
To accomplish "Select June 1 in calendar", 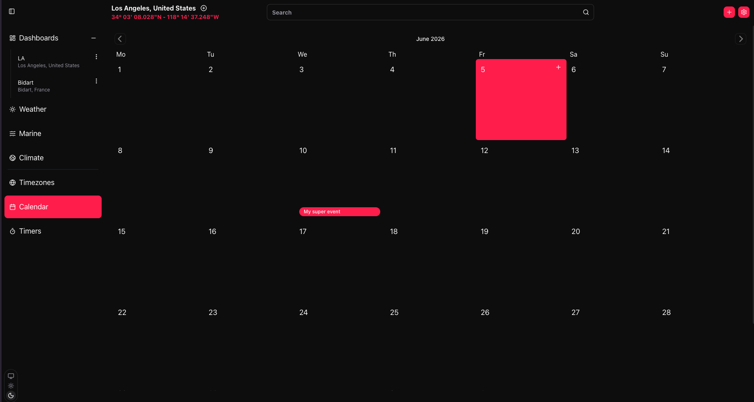I will click(x=158, y=100).
